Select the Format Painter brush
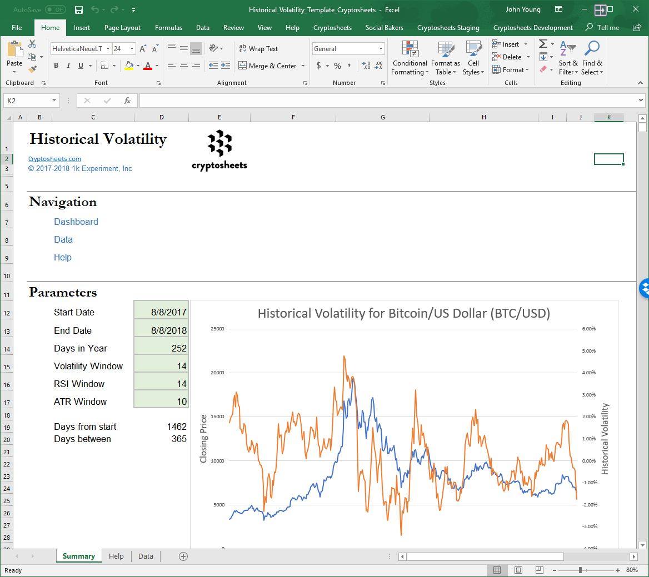Viewport: 649px width, 577px height. [32, 69]
